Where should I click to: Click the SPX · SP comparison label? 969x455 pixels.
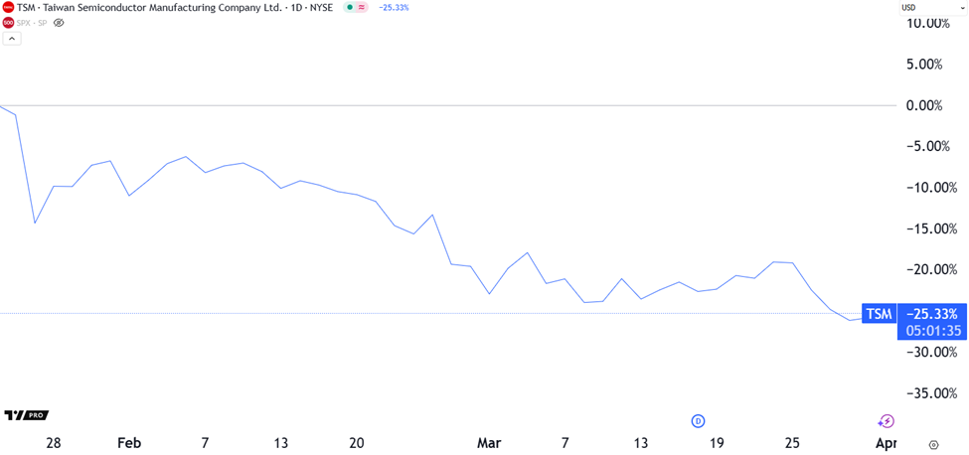33,22
